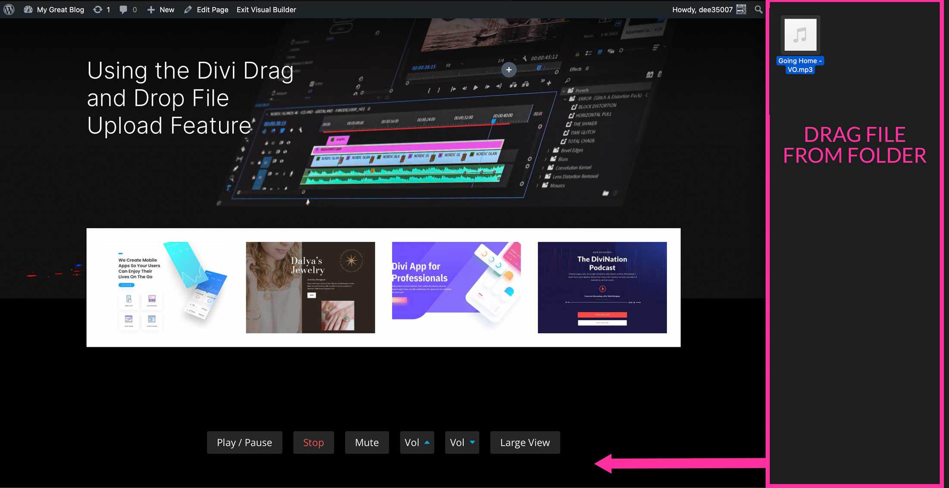
Task: Select the DiviNation Podcast template
Action: [x=602, y=287]
